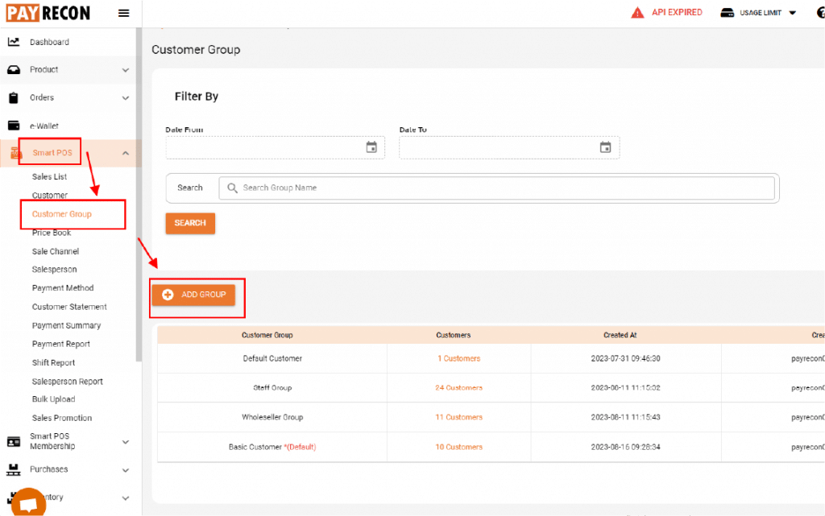Toggle the hamburger menu icon

point(123,13)
